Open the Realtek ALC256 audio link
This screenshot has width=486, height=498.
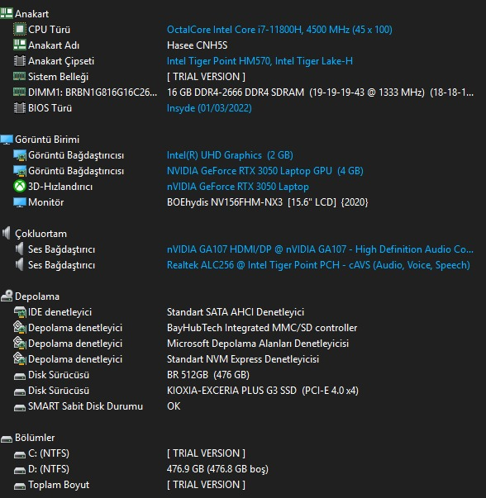tap(318, 265)
